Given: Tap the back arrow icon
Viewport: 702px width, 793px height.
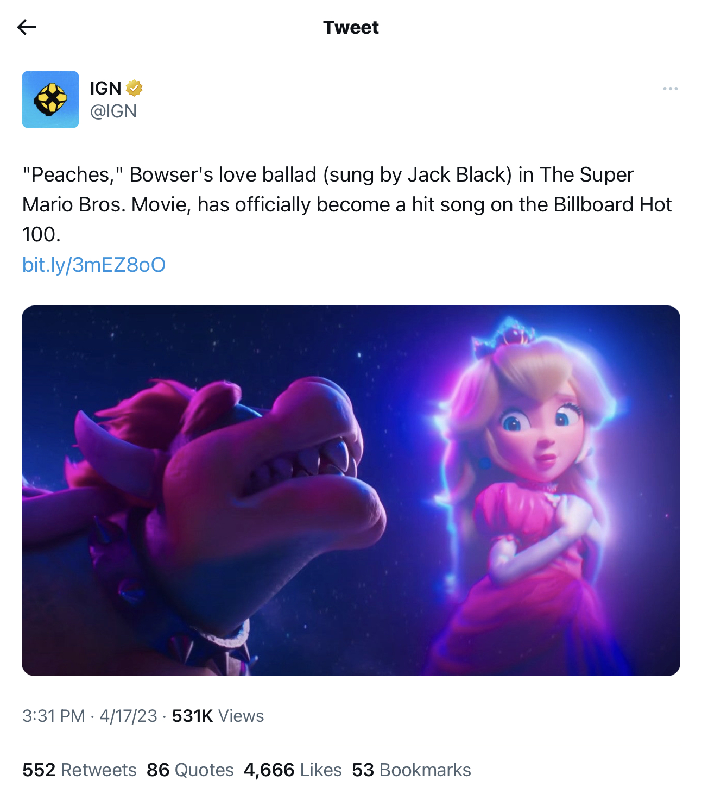Looking at the screenshot, I should [26, 27].
